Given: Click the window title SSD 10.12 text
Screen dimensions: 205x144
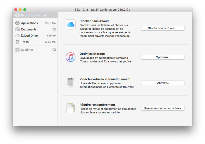Looking at the screenshot, I should coord(102,10).
